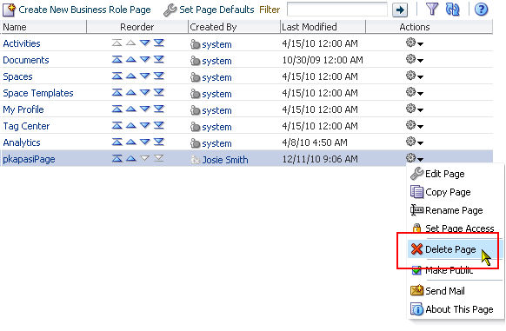Choose Delete Page from actions menu
This screenshot has height=331, width=506.
[x=450, y=249]
